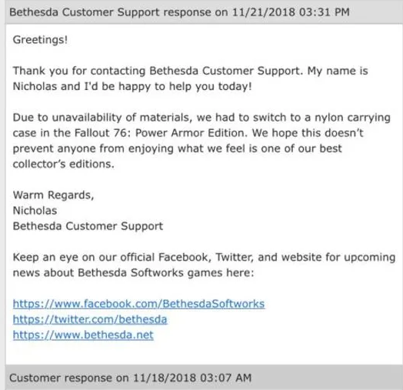
Task: Click the Fallout 76: Power Armor Edition text
Action: (x=161, y=133)
